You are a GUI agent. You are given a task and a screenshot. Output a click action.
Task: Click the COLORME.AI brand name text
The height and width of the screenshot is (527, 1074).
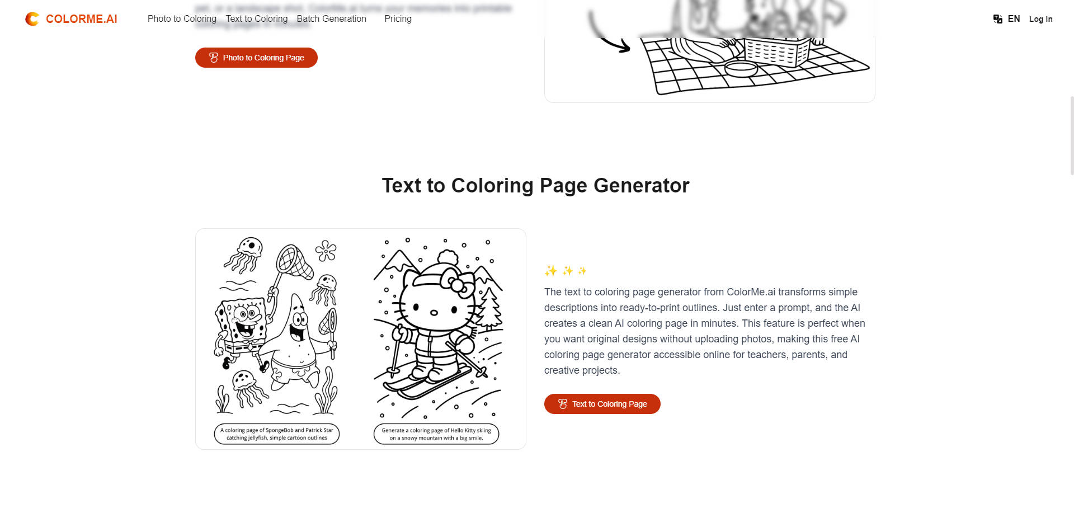point(82,18)
